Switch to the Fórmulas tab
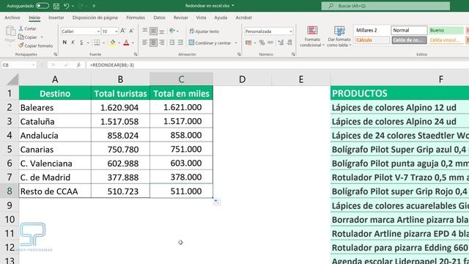Image resolution: width=469 pixels, height=264 pixels. tap(136, 18)
